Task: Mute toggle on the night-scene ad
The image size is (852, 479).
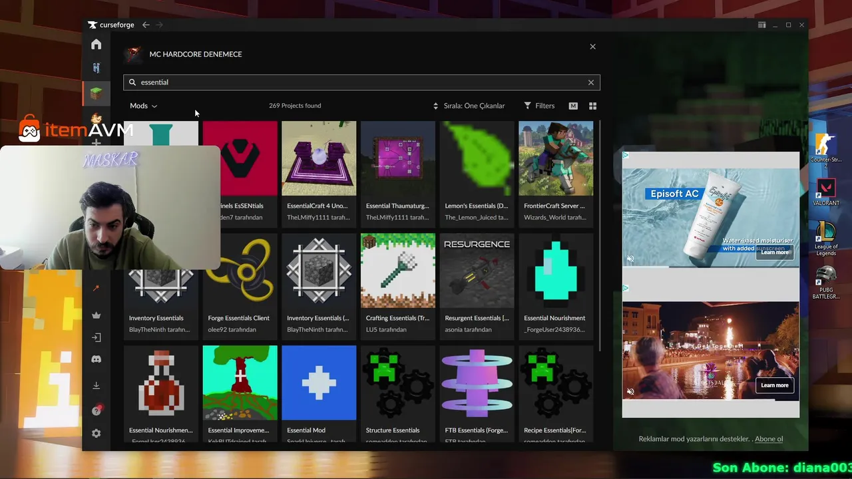Action: pos(630,392)
